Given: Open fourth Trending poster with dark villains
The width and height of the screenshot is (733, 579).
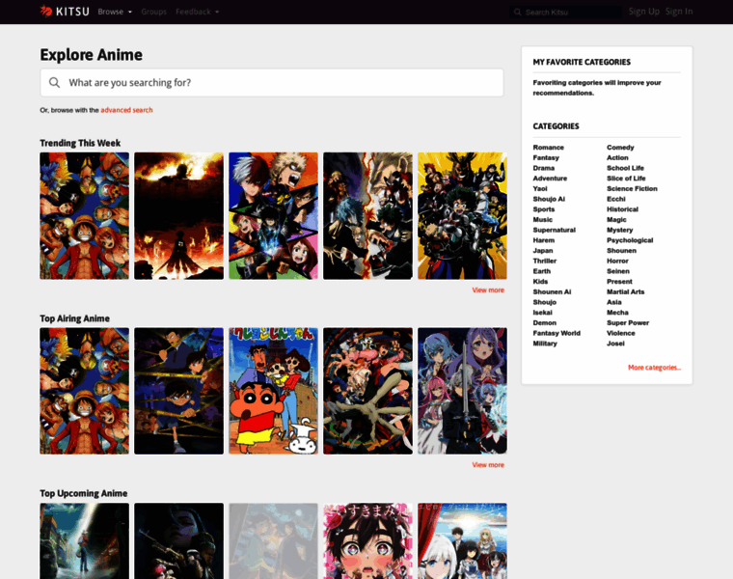Looking at the screenshot, I should coord(367,216).
